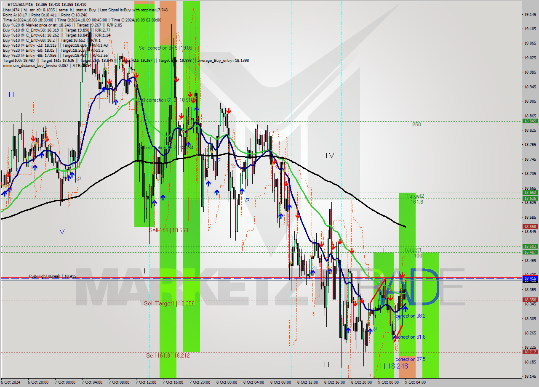
Task: Click the 18.305 price scale value
Action: 530,318
